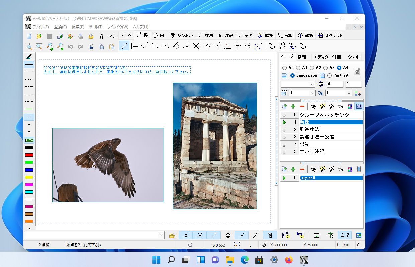Click the redo arrow icon

[81, 46]
